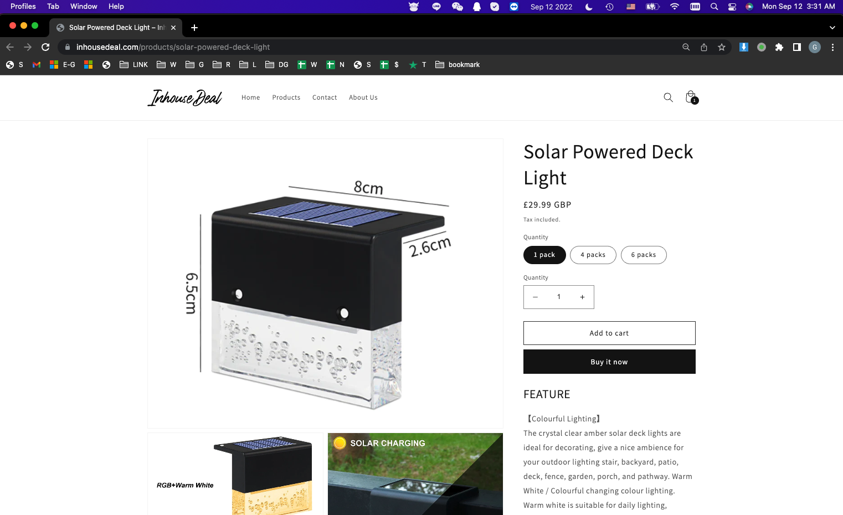
Task: Open the About Us navigation link
Action: [363, 97]
